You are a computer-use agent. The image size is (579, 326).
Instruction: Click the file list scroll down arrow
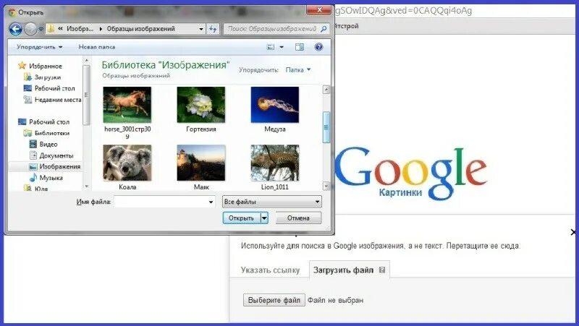coord(326,186)
